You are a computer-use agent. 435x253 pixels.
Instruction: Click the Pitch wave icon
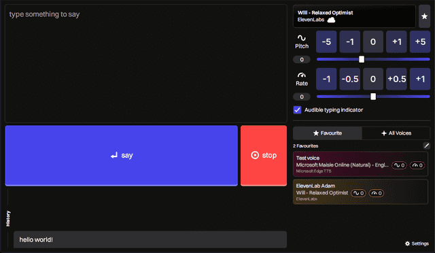click(302, 38)
